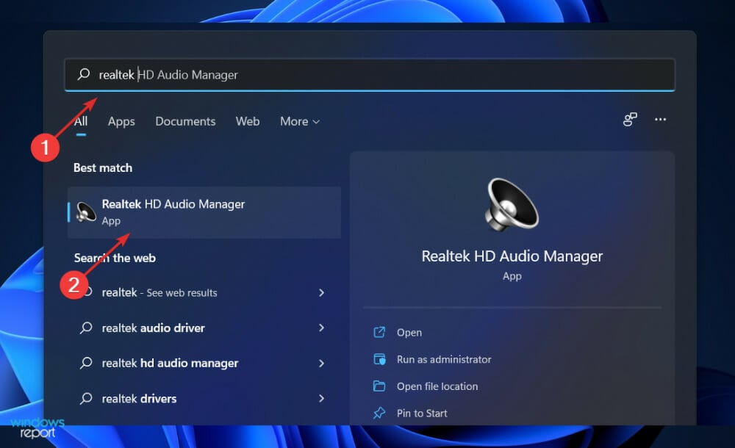The image size is (735, 448).
Task: Expand the 'realtek drivers' suggestion chevron
Action: (x=322, y=398)
